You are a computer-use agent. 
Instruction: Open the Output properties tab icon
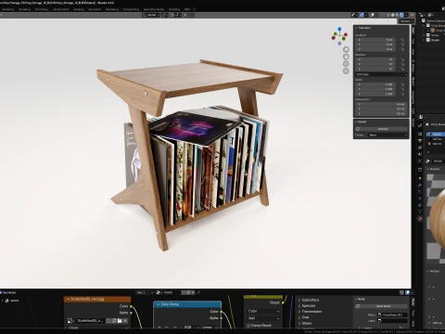420,141
